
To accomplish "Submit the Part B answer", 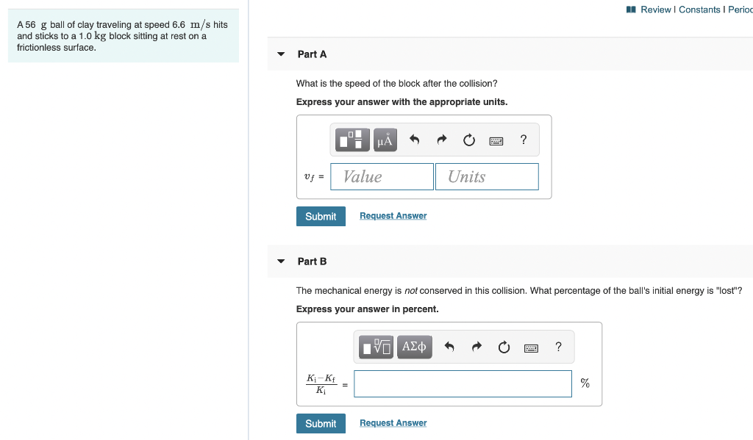I will coord(321,423).
